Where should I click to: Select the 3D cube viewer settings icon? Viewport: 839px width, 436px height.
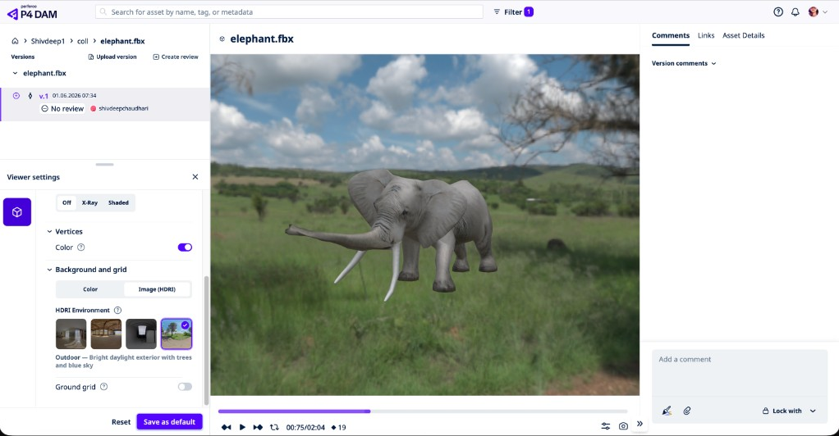[17, 212]
